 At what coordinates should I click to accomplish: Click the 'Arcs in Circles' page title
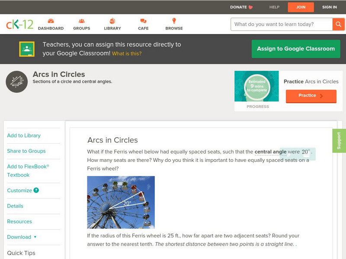click(x=59, y=74)
